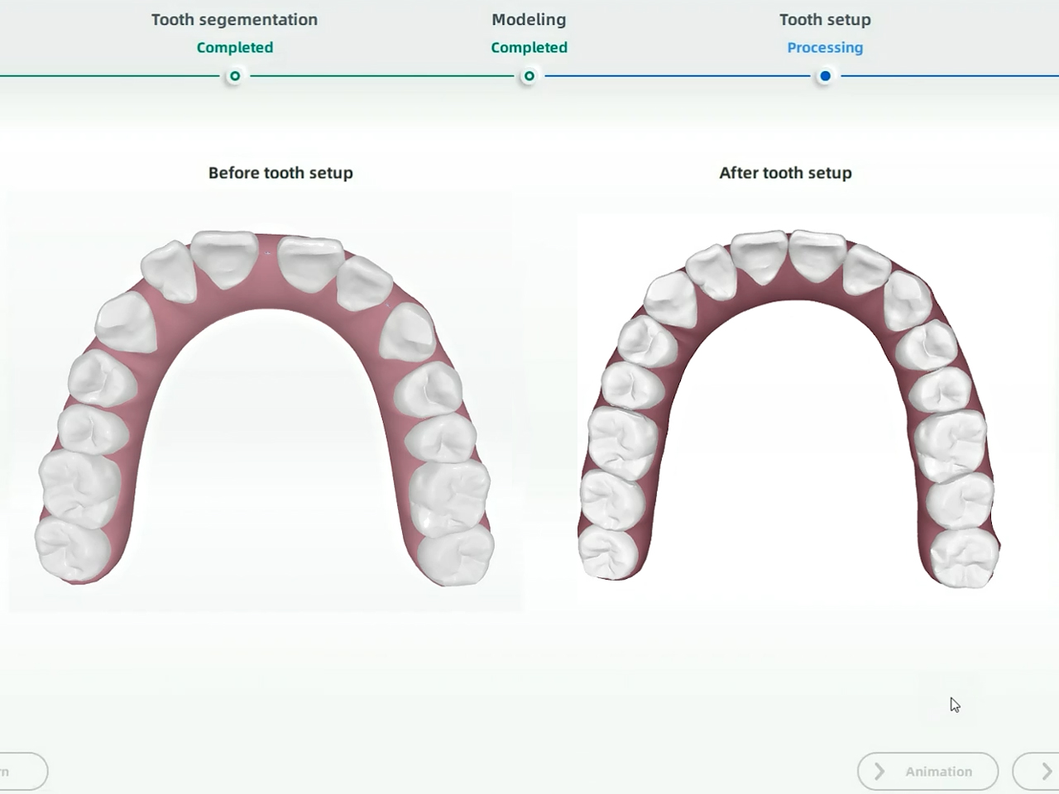Click the cut-off button at bottom left

click(21, 771)
